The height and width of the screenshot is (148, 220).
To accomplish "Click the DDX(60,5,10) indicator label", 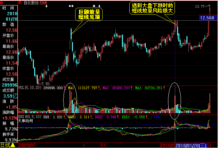I will click(x=30, y=117).
